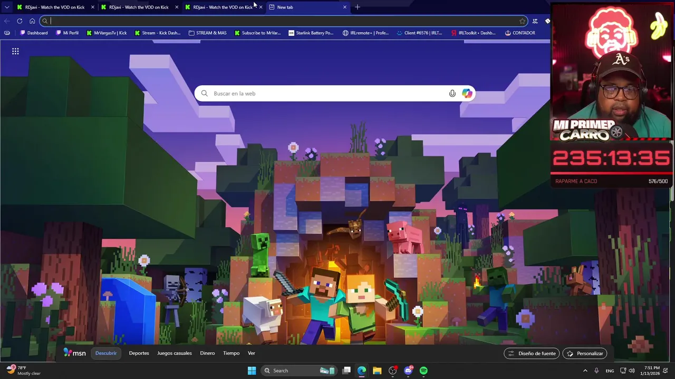Open OBS Studio taskbar icon
Image resolution: width=675 pixels, height=379 pixels.
pos(392,371)
